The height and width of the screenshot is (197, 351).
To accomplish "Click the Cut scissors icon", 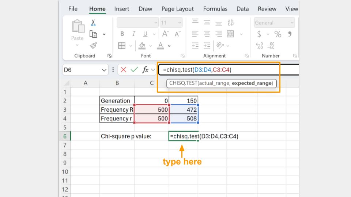I will [x=93, y=23].
